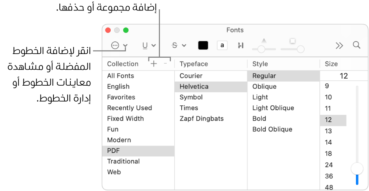The image size is (369, 191).
Task: Select the Fixed Width collection
Action: pyautogui.click(x=125, y=119)
